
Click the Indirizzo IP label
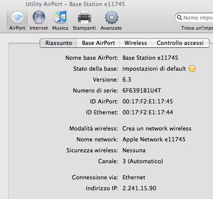pos(102,189)
